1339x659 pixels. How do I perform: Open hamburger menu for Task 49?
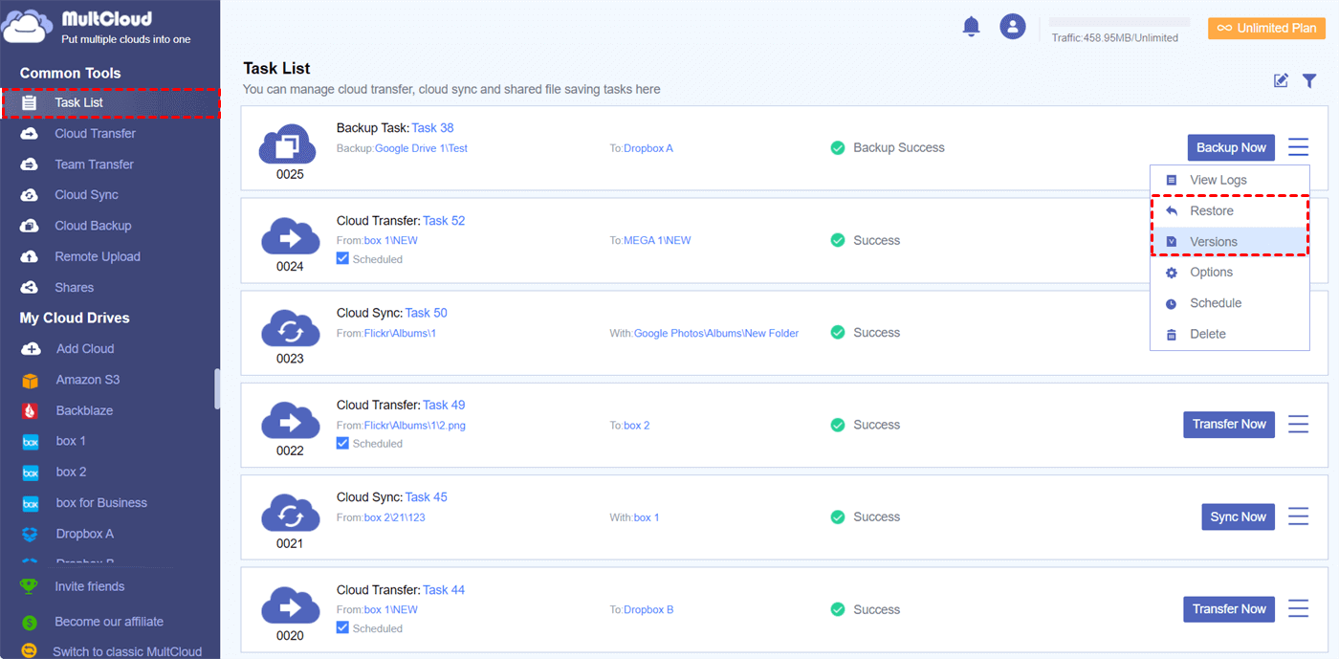pyautogui.click(x=1298, y=425)
